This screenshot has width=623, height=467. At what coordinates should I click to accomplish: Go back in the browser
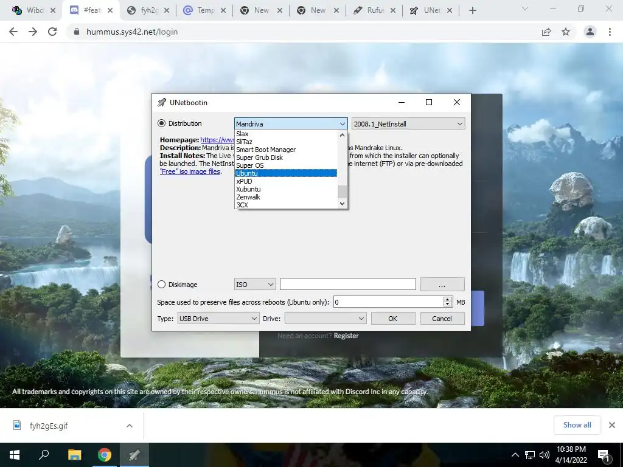click(13, 32)
